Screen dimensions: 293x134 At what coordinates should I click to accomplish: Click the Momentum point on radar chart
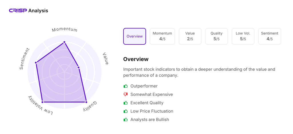64,42
